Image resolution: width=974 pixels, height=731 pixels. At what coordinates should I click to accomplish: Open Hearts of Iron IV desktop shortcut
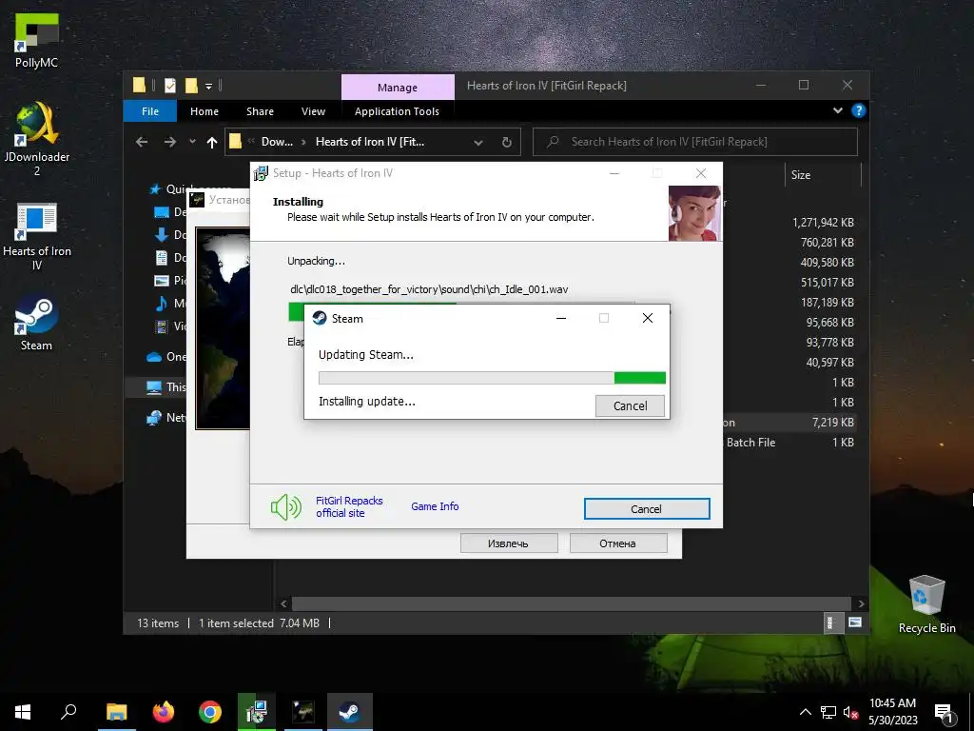[37, 237]
